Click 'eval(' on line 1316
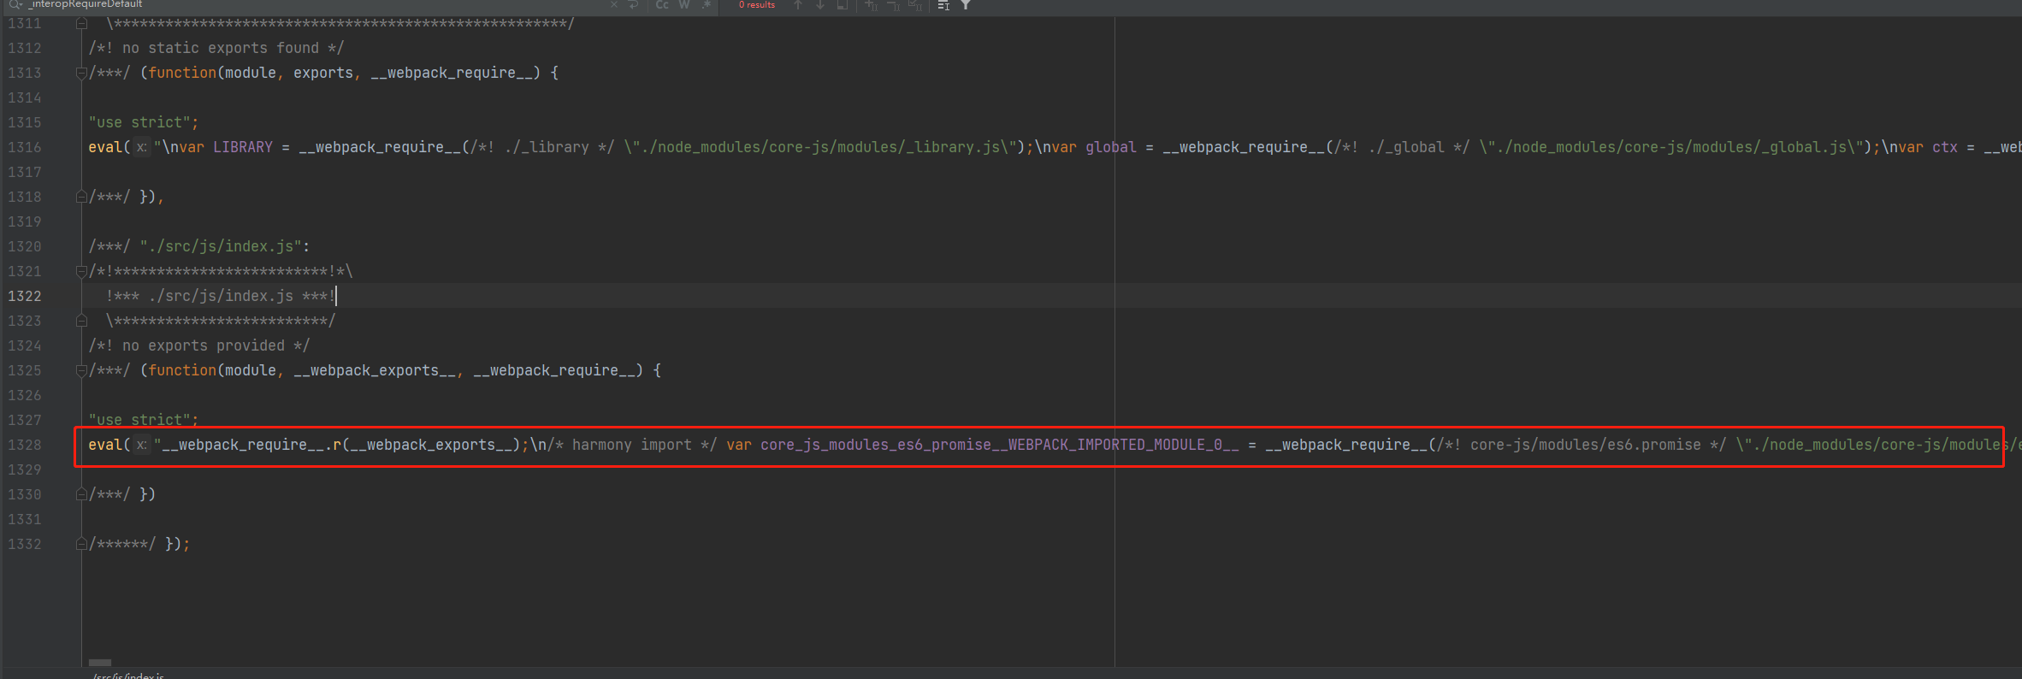Viewport: 2022px width, 679px height. point(109,147)
